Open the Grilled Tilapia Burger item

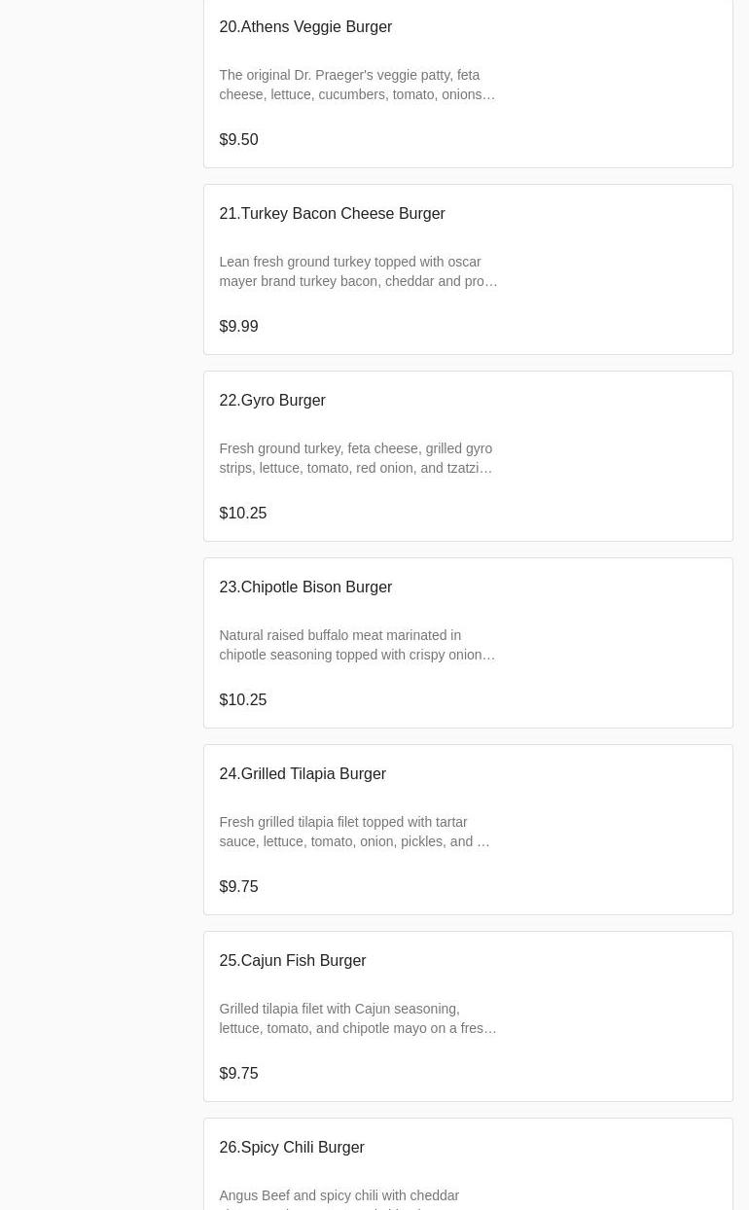pos(303,774)
